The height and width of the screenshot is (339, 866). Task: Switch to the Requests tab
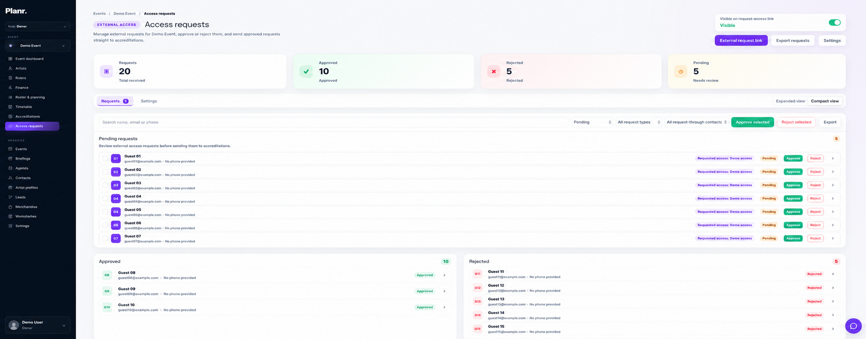click(x=115, y=101)
